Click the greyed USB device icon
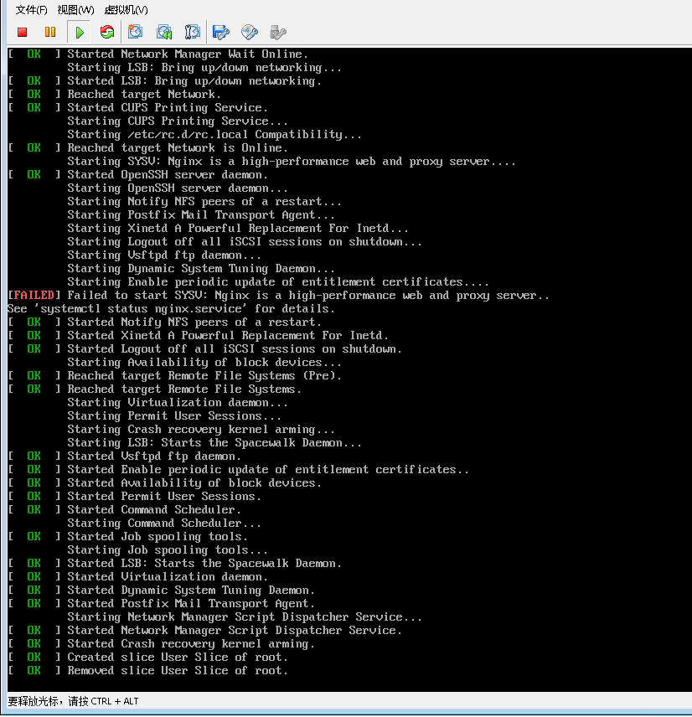The image size is (692, 717). pyautogui.click(x=278, y=32)
